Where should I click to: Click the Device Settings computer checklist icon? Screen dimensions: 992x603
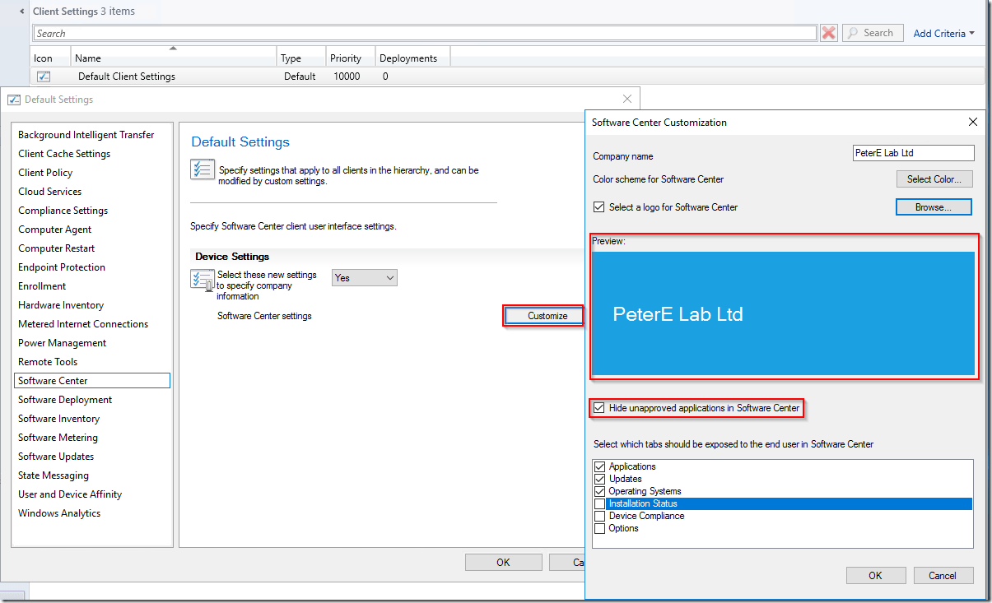coord(203,280)
